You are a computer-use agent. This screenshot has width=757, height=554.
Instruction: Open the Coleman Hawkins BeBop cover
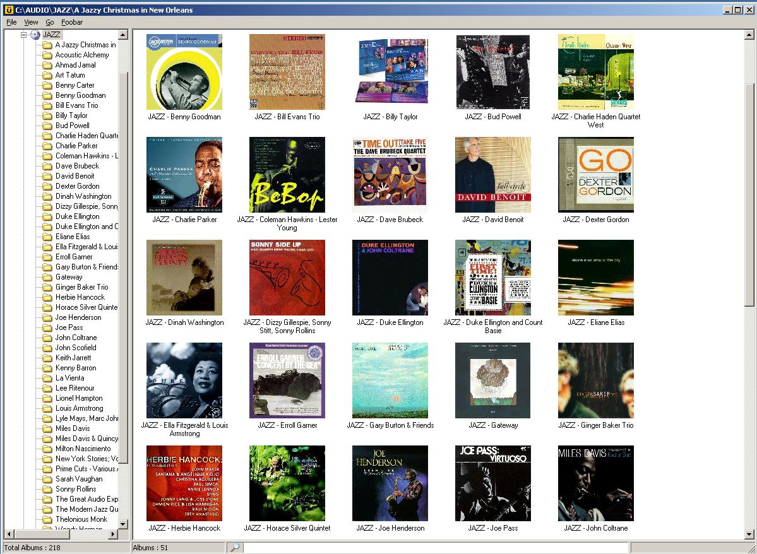(287, 175)
